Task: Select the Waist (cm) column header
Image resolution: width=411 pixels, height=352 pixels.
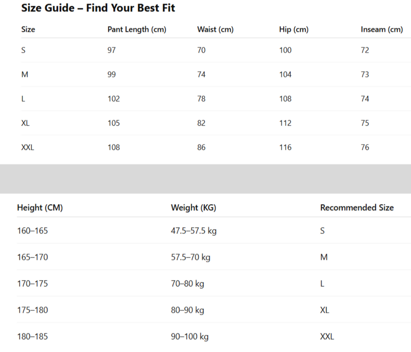Action: click(x=215, y=29)
